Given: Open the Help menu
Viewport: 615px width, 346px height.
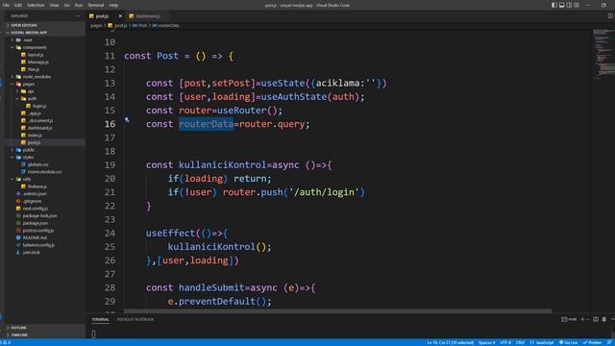Looking at the screenshot, I should coord(113,5).
